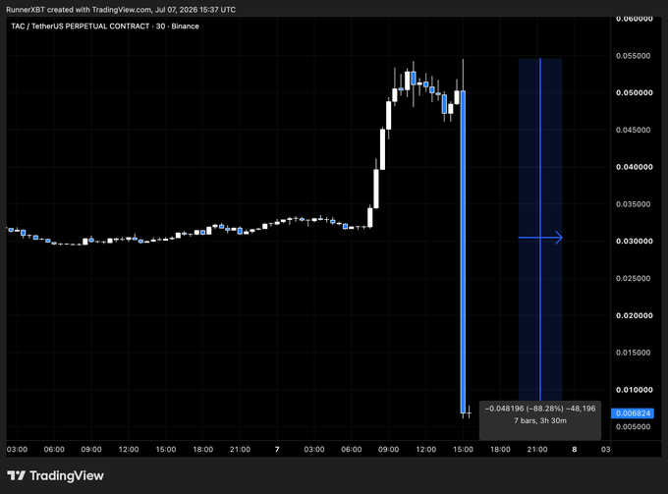The image size is (668, 494).
Task: Click the blue 0.006824 current price label
Action: (x=633, y=413)
